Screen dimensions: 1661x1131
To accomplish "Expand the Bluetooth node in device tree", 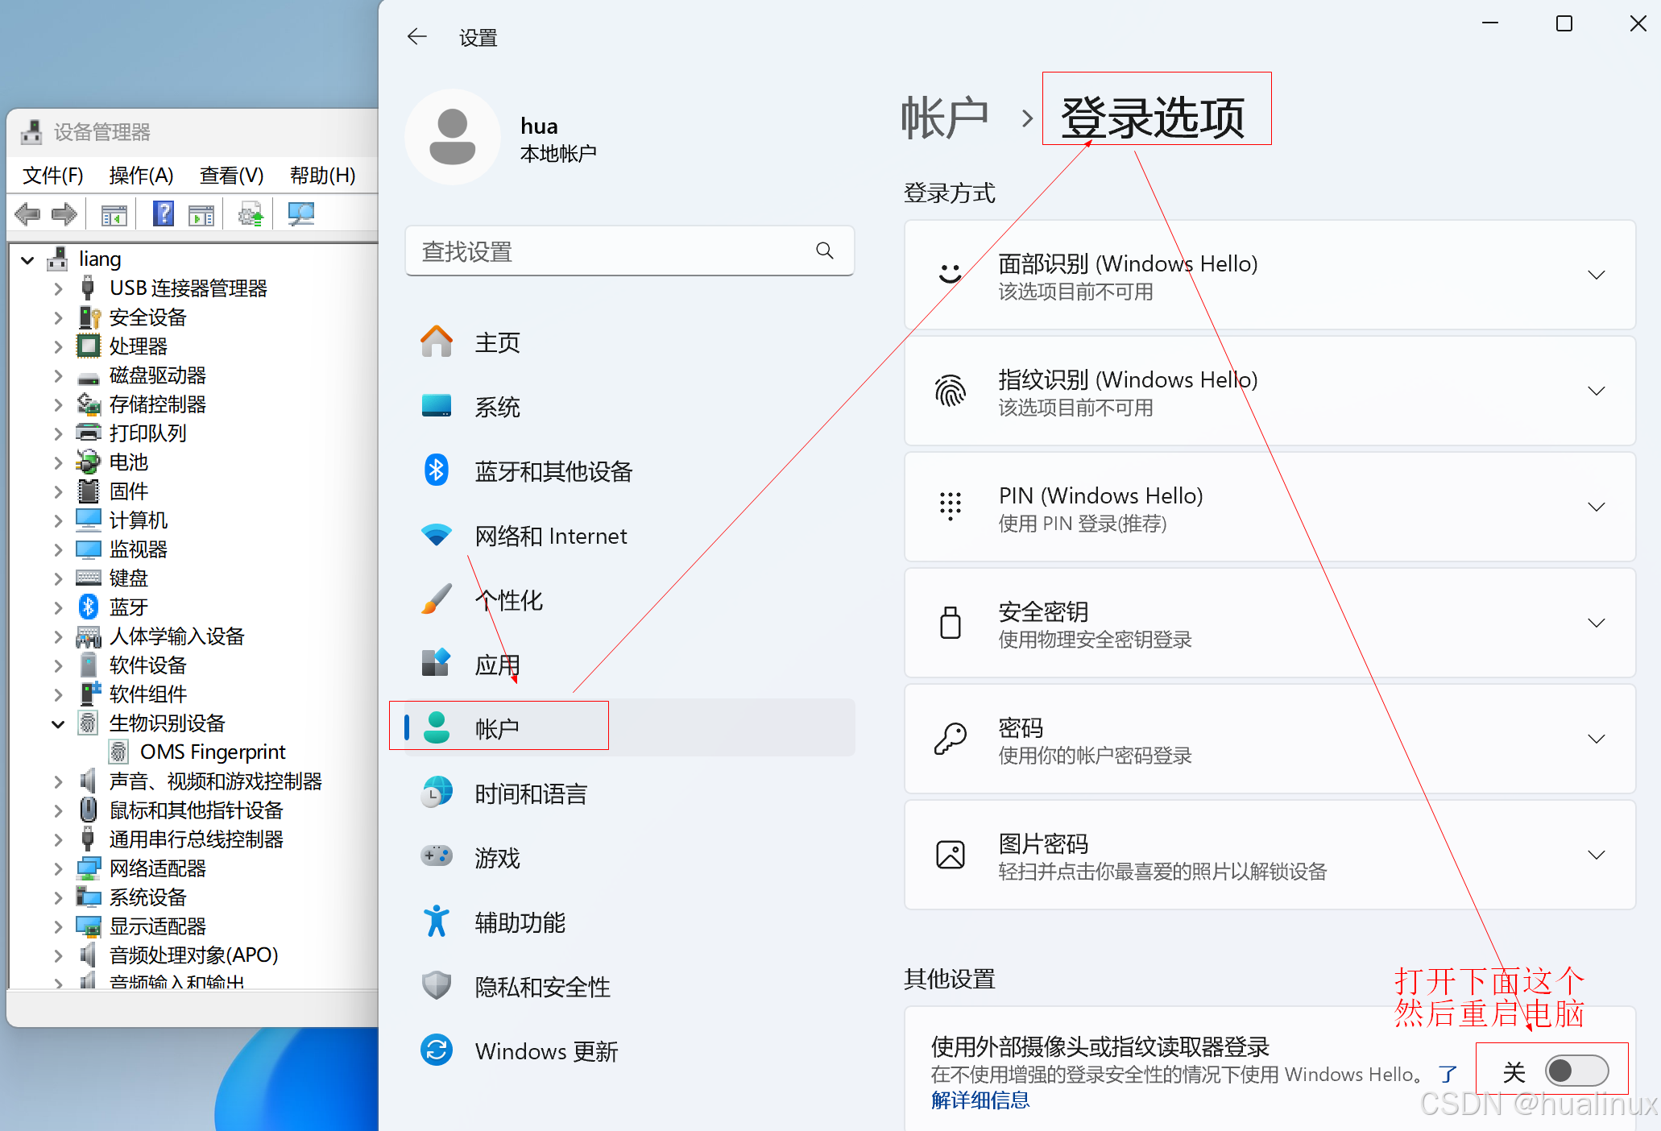I will (x=58, y=607).
